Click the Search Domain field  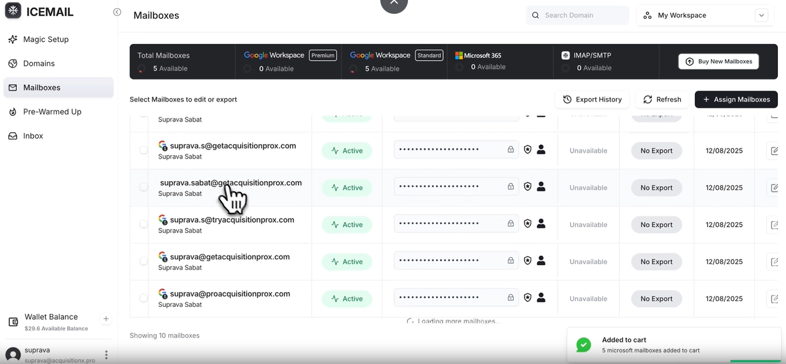point(578,16)
